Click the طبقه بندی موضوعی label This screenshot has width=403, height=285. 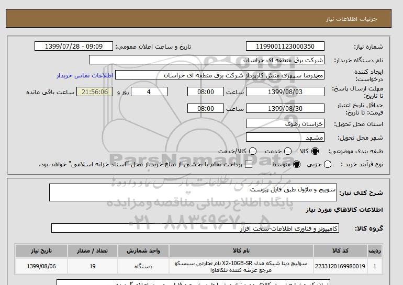click(x=356, y=152)
